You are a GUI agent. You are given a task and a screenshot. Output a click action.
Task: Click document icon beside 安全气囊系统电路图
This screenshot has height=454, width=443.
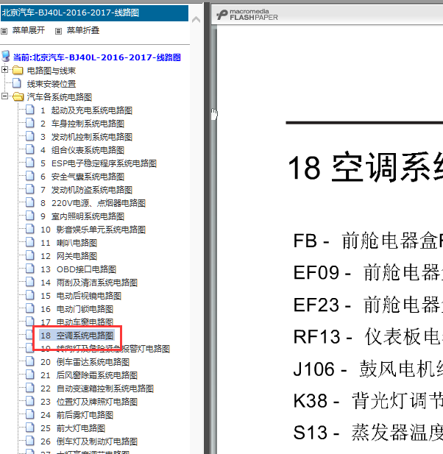tap(30, 176)
